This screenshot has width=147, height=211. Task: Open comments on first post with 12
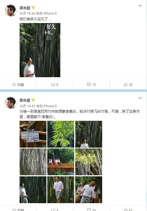tap(89, 85)
